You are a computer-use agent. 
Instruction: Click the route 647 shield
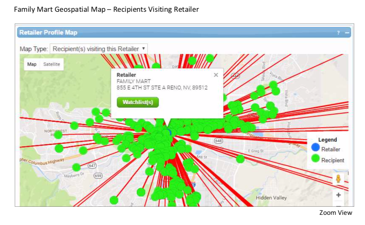point(92,166)
